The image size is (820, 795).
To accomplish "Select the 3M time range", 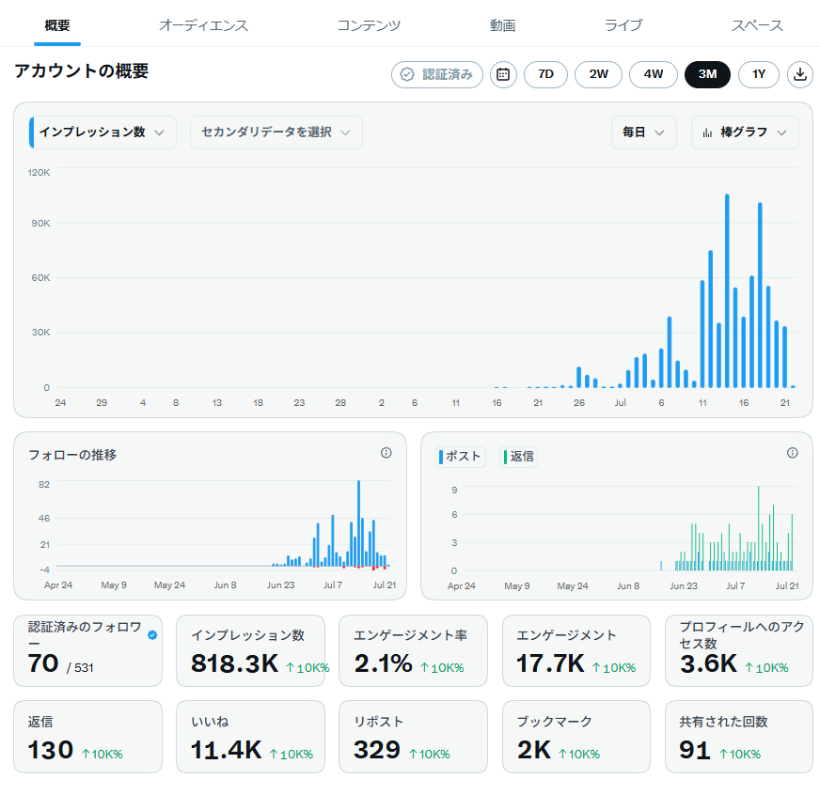I will 707,74.
